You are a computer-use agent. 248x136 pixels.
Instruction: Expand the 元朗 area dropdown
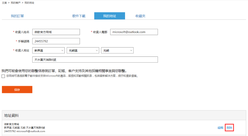pyautogui.click(x=117, y=50)
